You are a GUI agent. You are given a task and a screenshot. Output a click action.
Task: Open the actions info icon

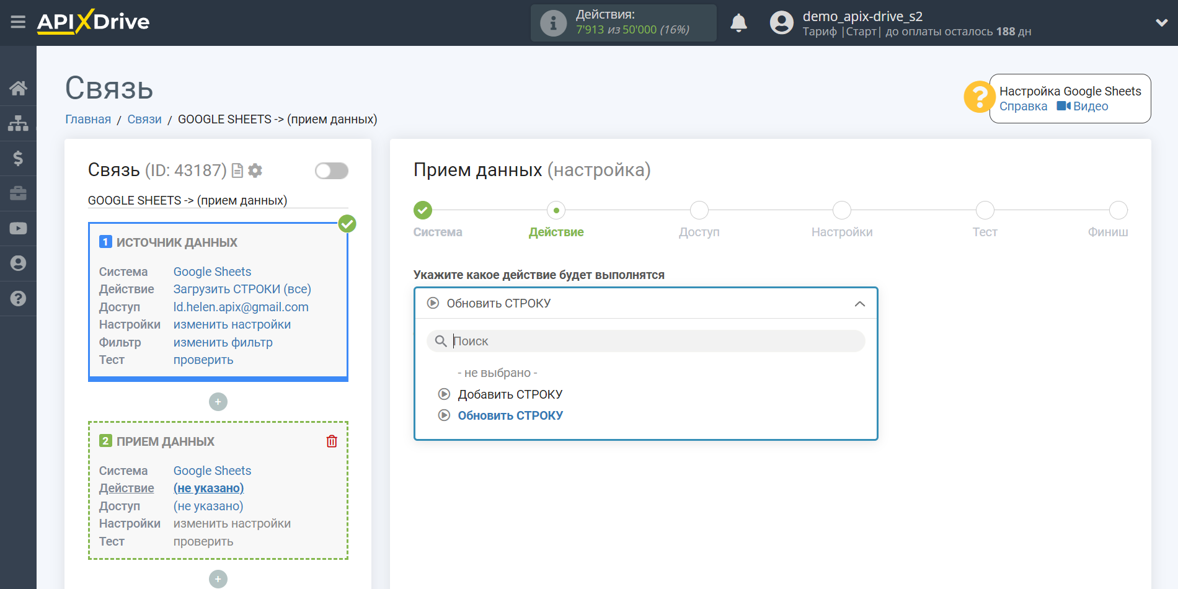pyautogui.click(x=553, y=23)
